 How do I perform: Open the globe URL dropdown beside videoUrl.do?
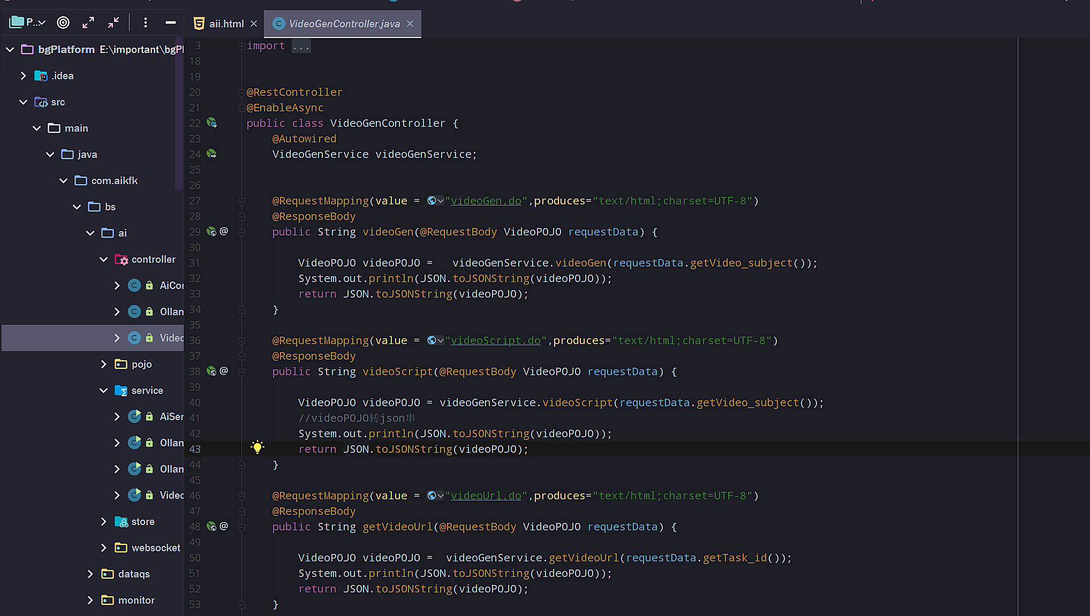(435, 496)
